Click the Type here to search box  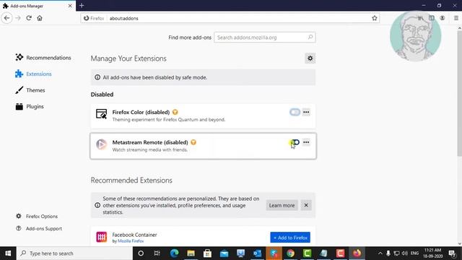pos(74,253)
